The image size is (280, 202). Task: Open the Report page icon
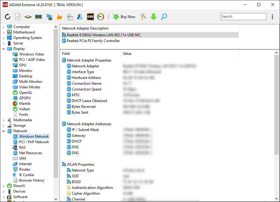click(x=18, y=17)
